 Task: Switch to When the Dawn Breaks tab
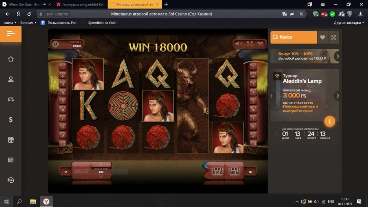[x=24, y=4]
